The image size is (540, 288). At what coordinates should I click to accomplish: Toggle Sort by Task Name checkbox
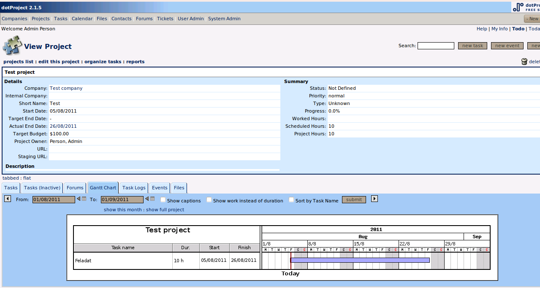pyautogui.click(x=291, y=200)
